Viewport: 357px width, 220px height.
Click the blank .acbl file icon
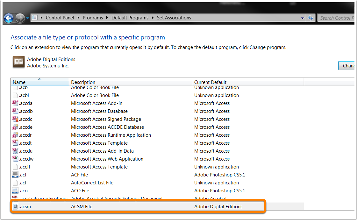[15, 95]
